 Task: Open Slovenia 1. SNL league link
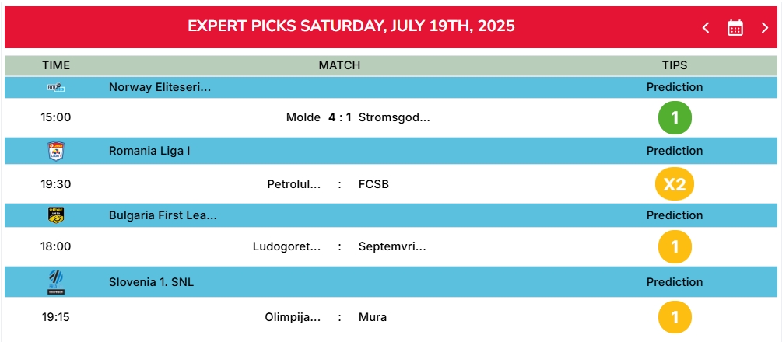click(x=151, y=282)
